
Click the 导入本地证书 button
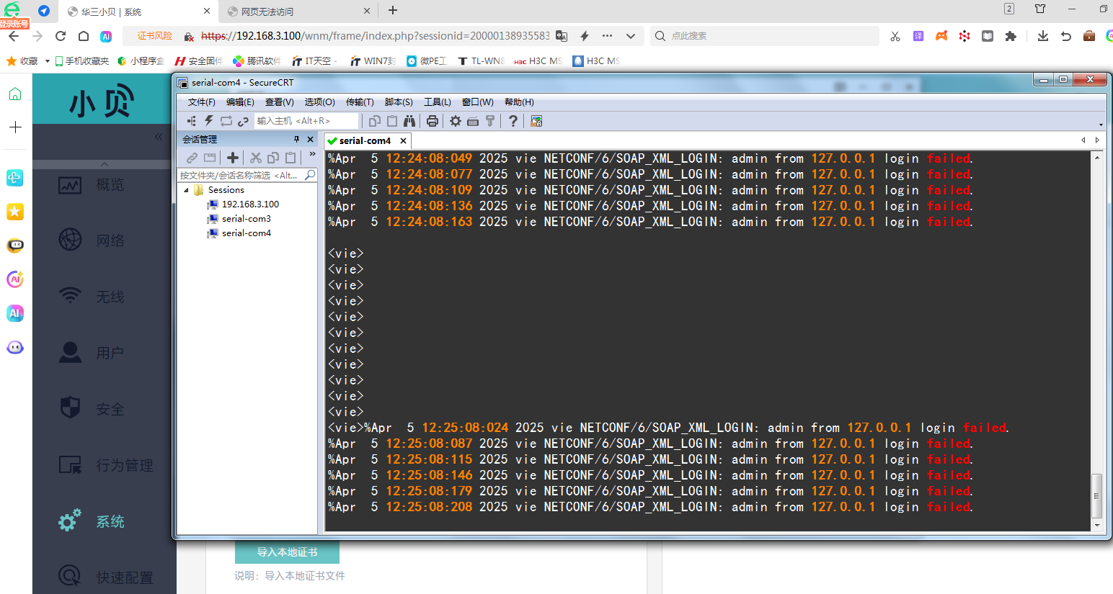point(287,552)
